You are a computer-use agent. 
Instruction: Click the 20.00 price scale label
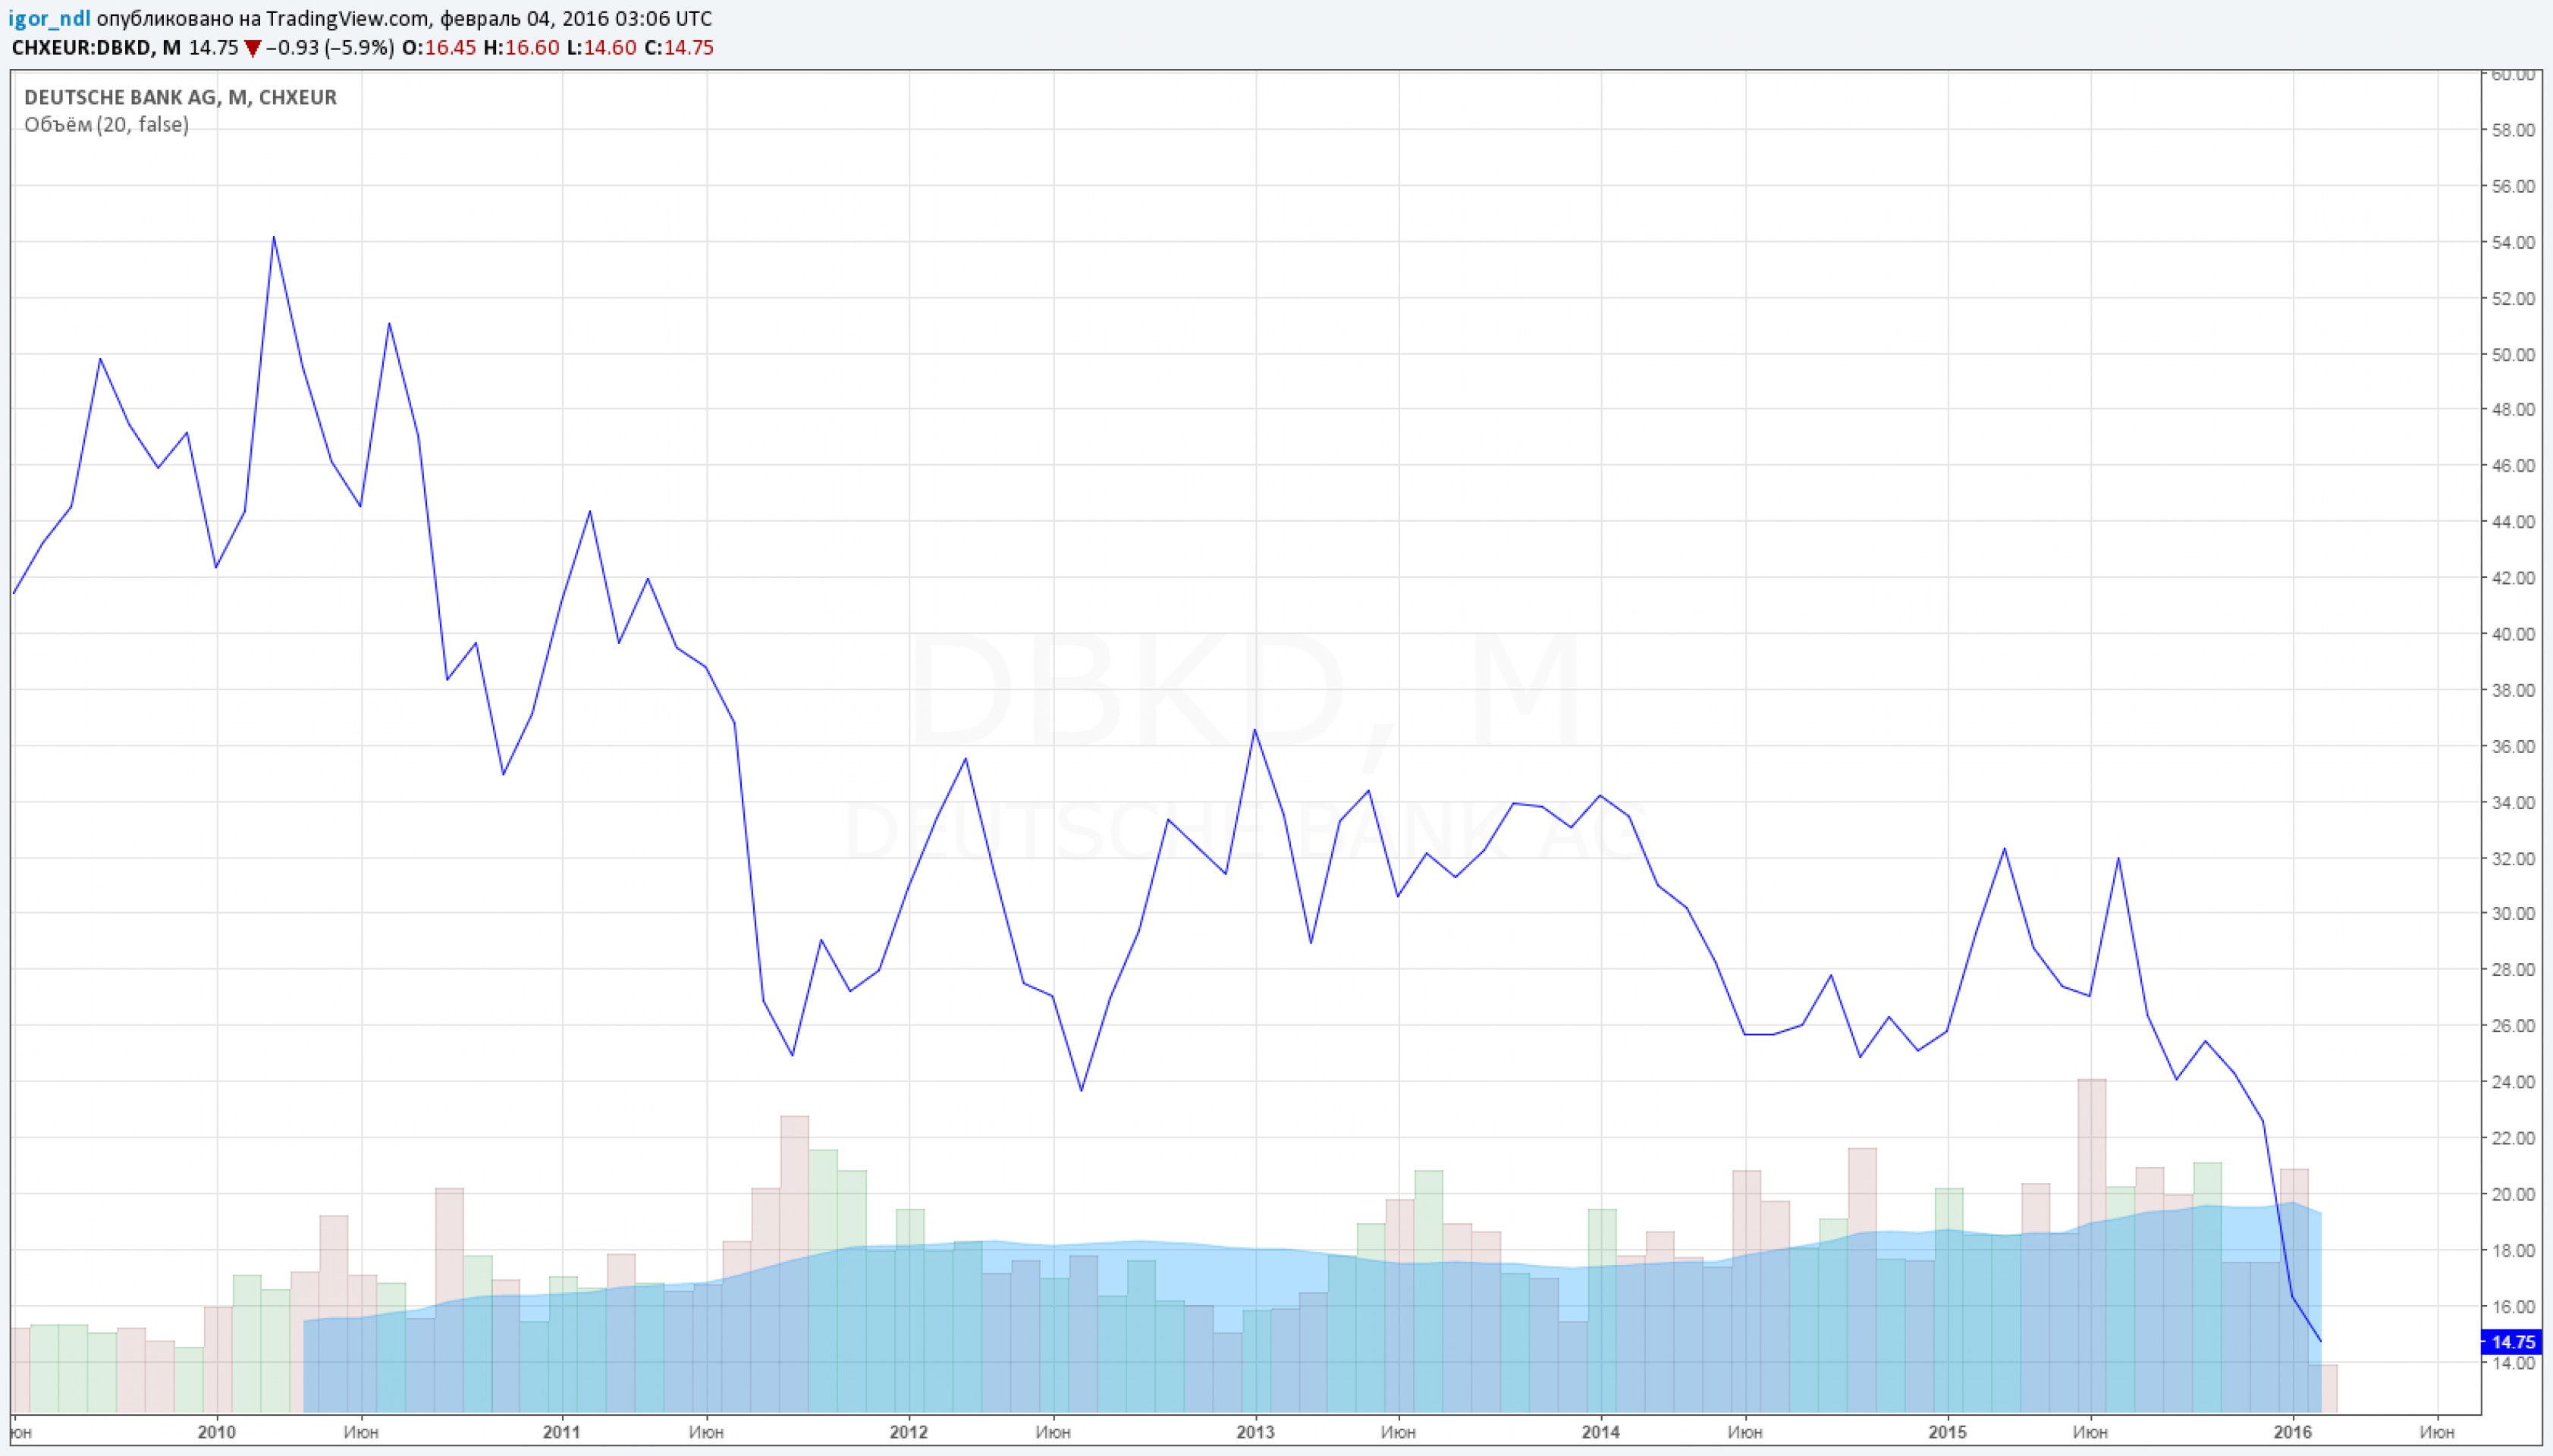tap(2513, 1194)
